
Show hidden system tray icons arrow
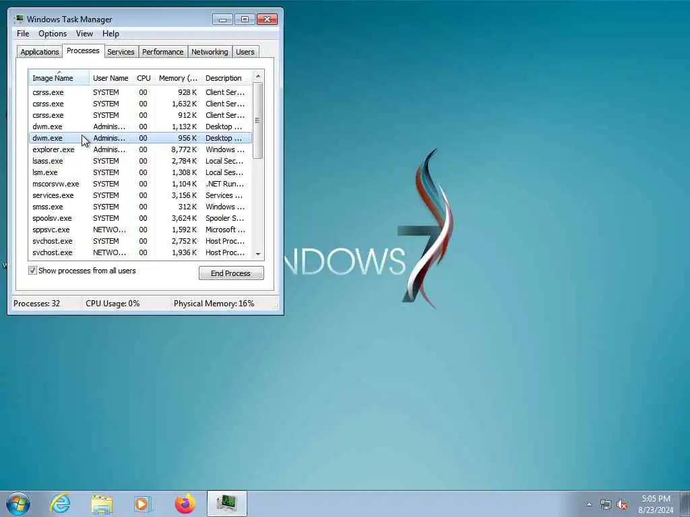(589, 505)
